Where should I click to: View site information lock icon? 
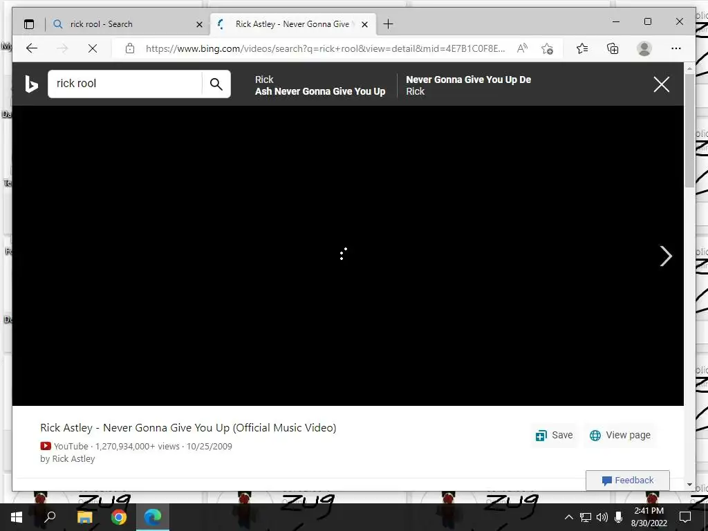[130, 48]
